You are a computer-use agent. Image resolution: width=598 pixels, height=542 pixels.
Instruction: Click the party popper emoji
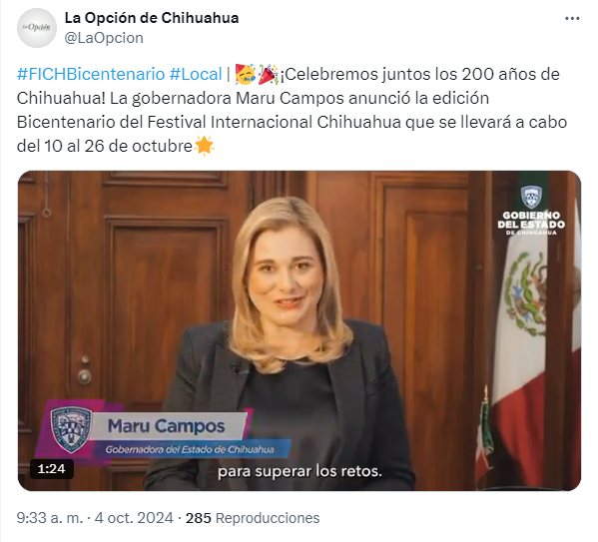pos(269,74)
